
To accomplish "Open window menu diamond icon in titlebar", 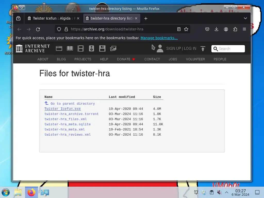I will point(22,7).
